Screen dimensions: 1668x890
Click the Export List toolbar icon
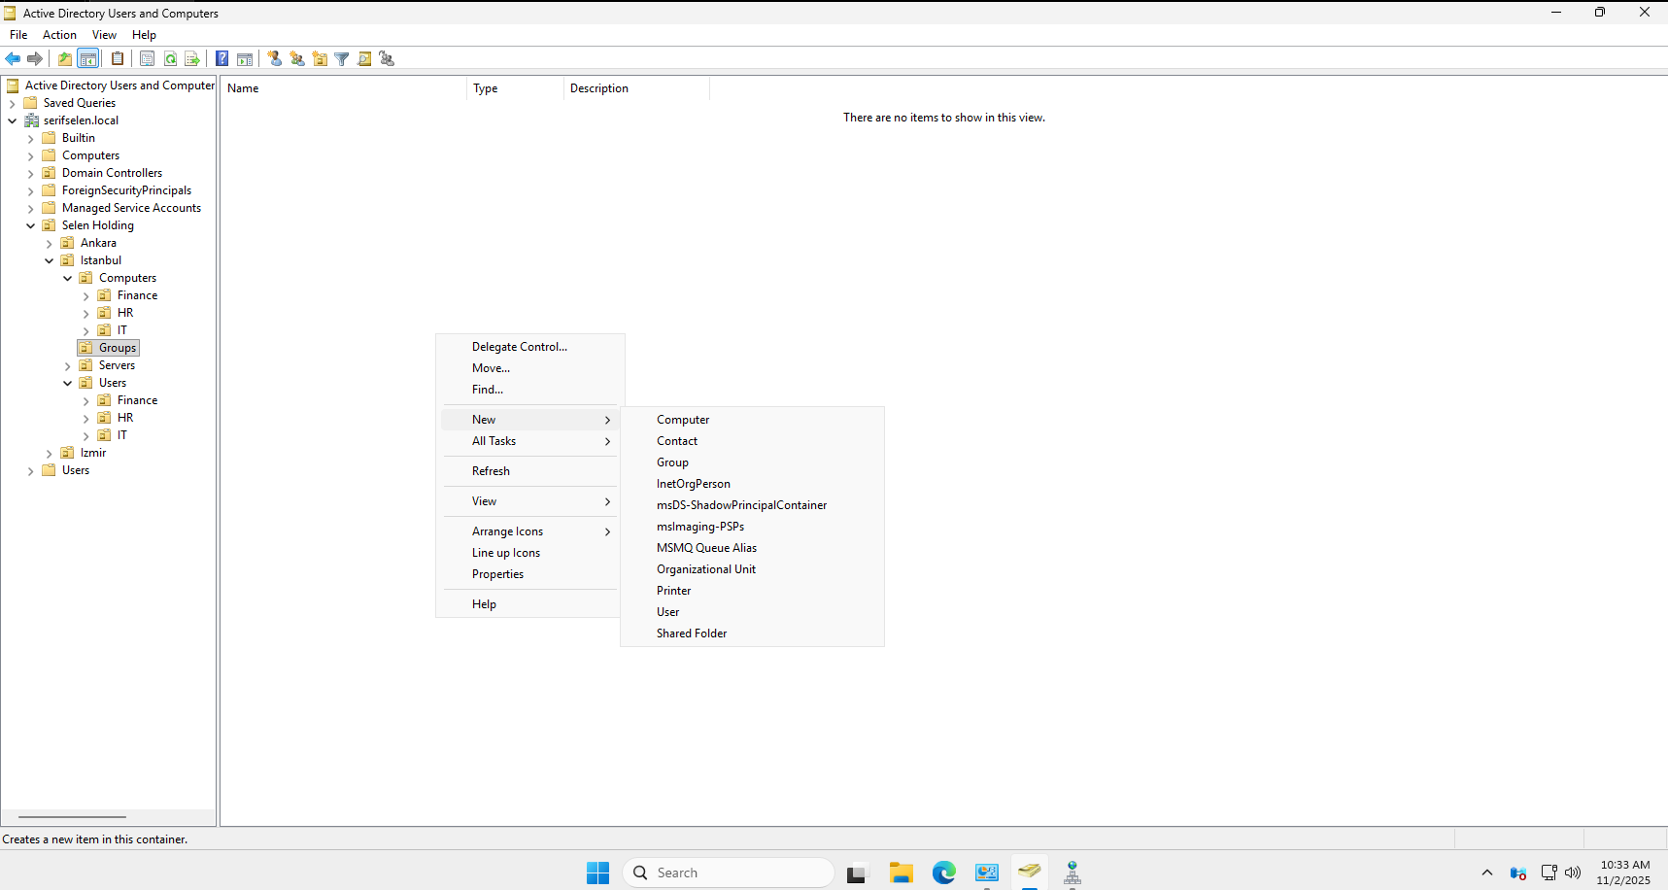pyautogui.click(x=192, y=59)
